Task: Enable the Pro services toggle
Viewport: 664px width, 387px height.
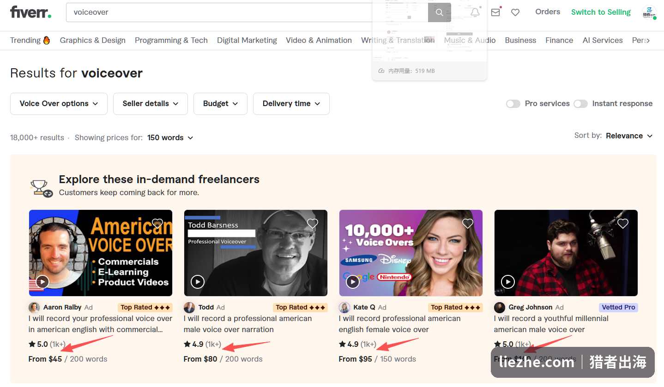Action: (x=513, y=104)
